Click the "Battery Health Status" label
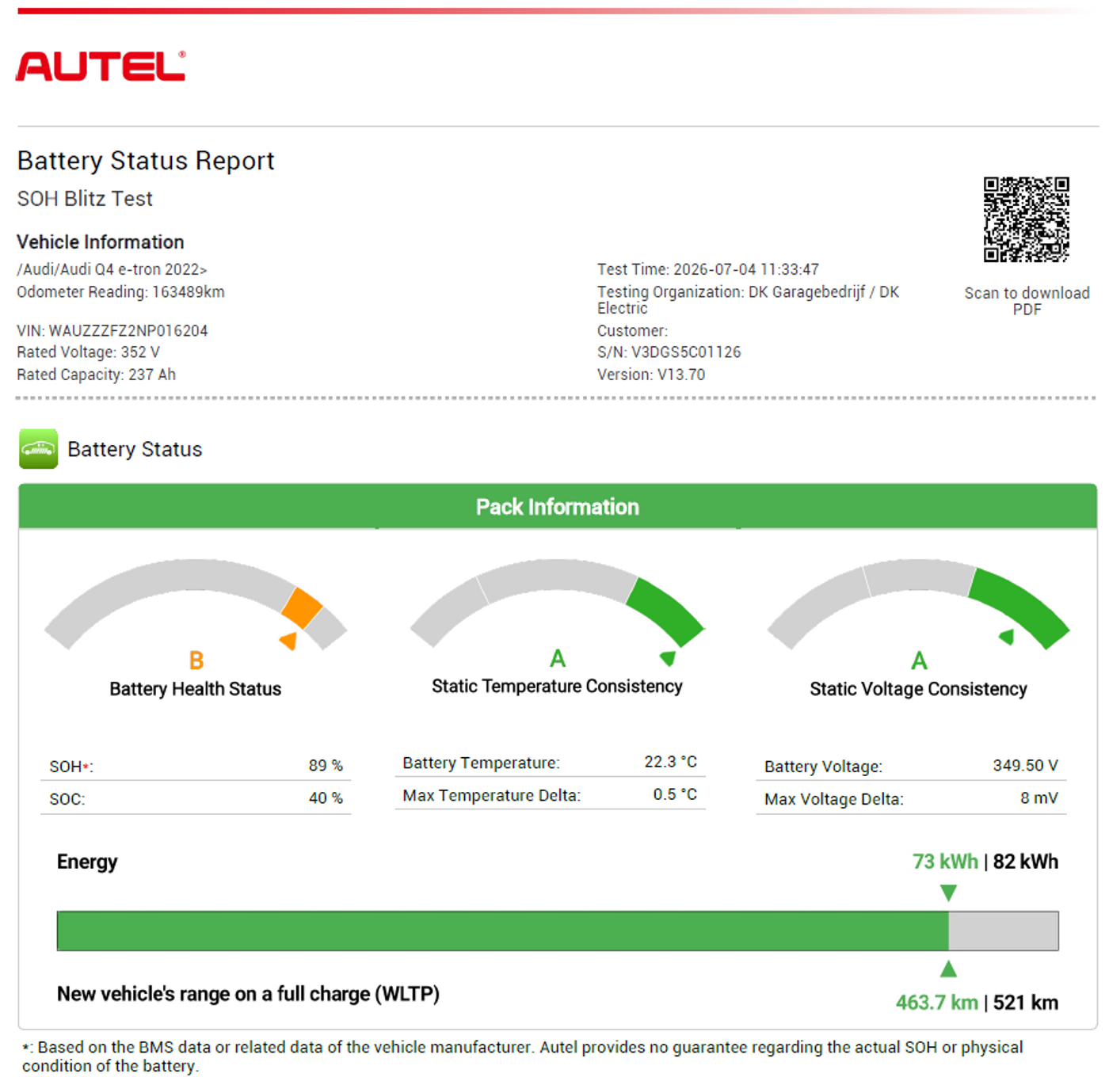This screenshot has height=1081, width=1109. click(196, 689)
